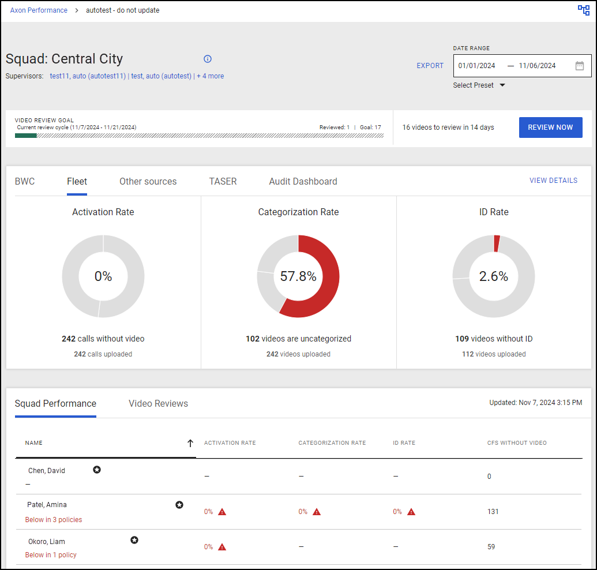Switch to the Video Reviews tab

tap(158, 403)
